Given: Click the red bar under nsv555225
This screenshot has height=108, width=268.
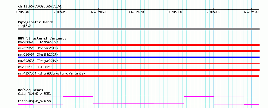Looking at the screenshot, I should (139, 51).
